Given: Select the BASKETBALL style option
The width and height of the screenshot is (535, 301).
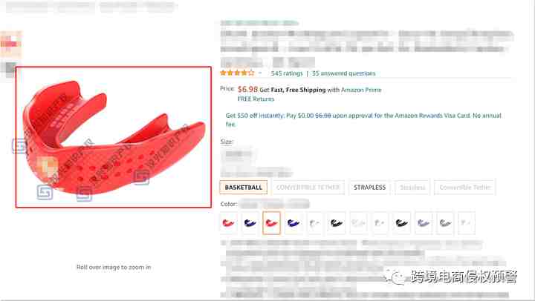Looking at the screenshot, I should click(x=243, y=188).
